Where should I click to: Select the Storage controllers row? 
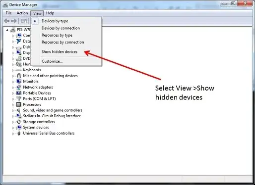[39, 122]
